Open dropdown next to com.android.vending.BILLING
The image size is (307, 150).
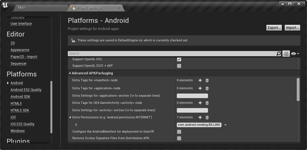point(225,125)
